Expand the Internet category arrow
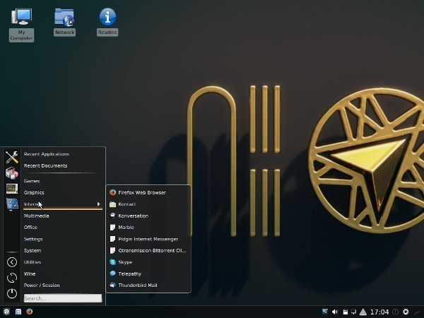This screenshot has height=318, width=424. pyautogui.click(x=98, y=204)
